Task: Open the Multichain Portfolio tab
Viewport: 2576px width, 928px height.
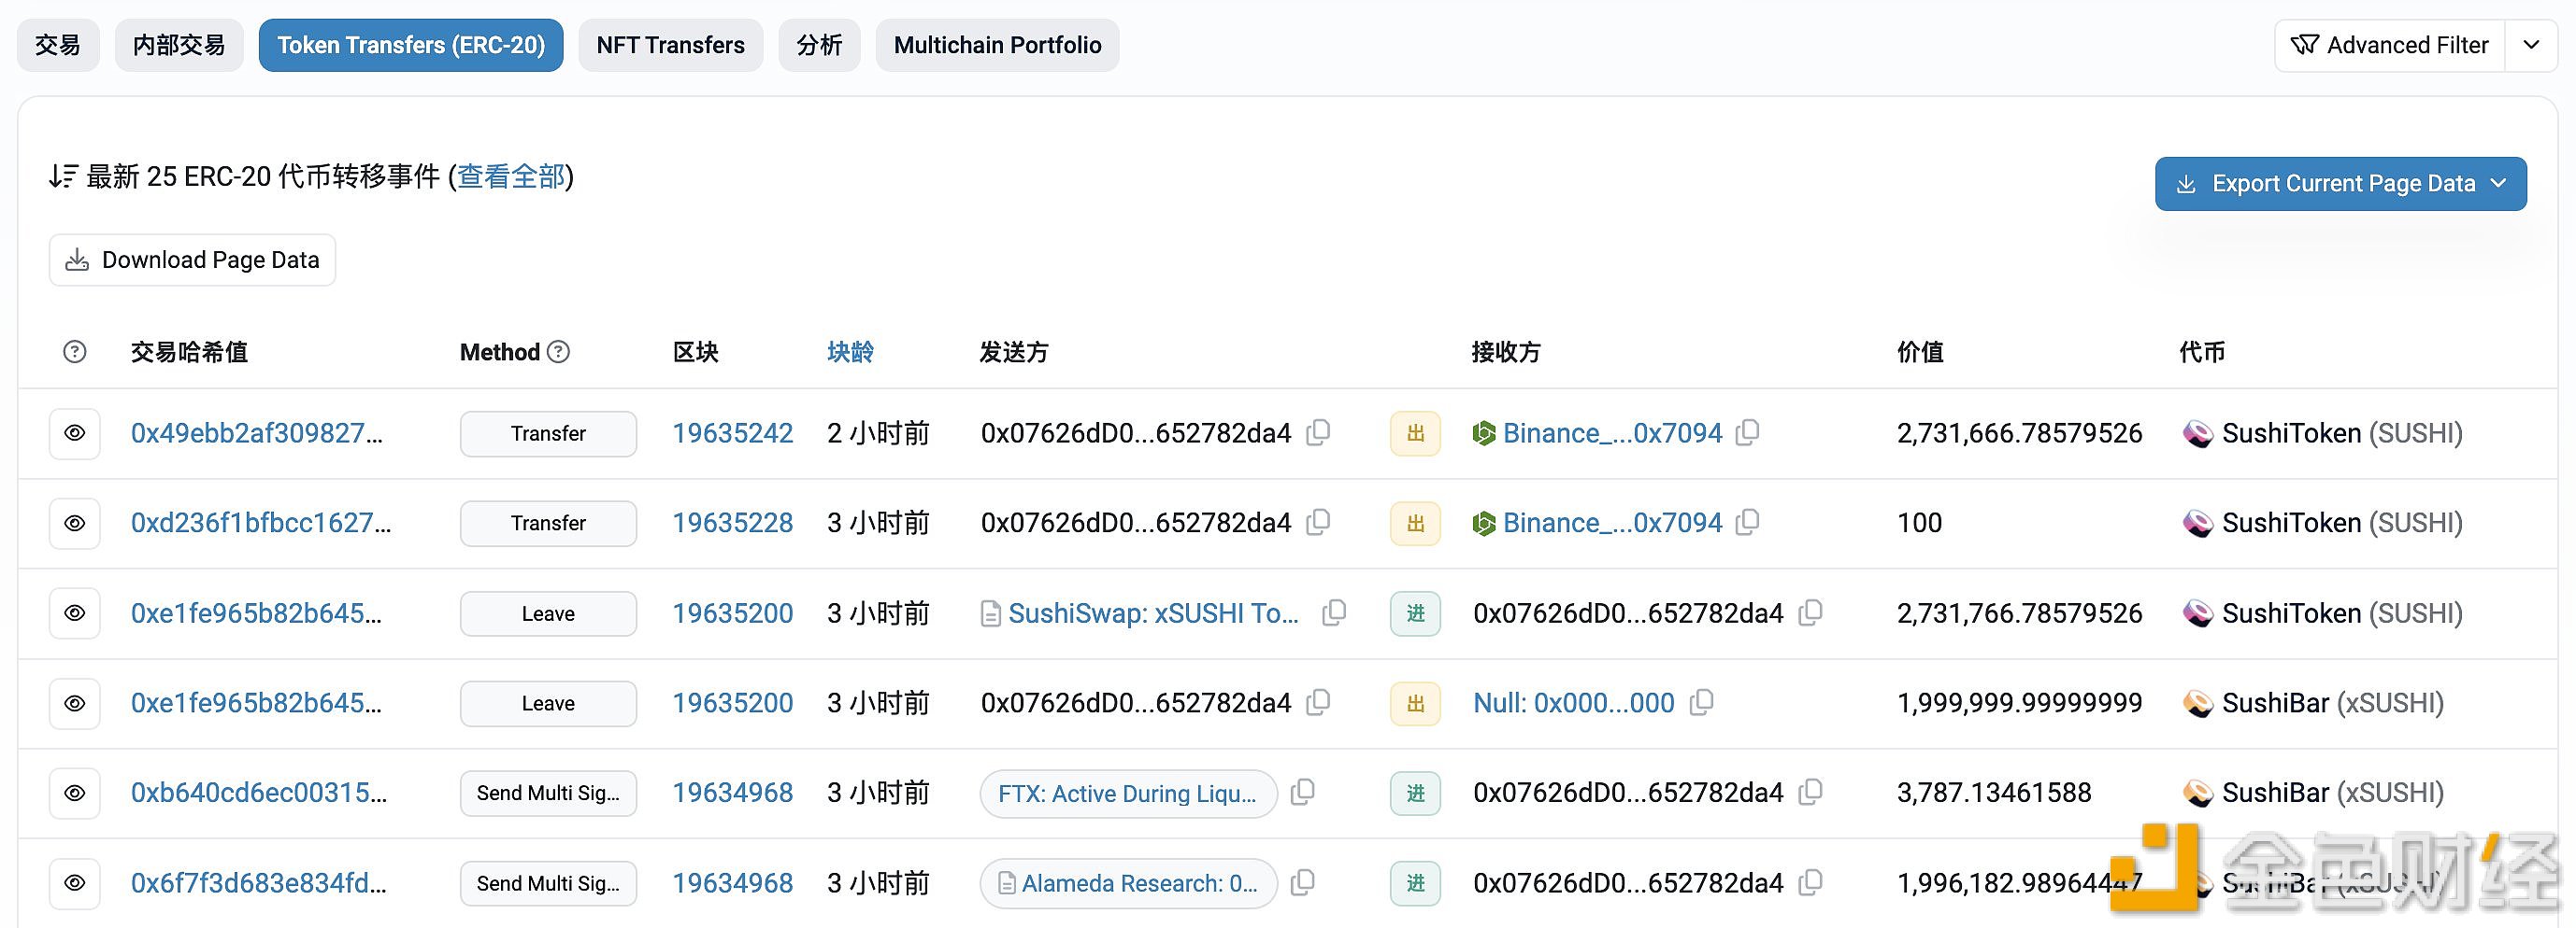Action: point(998,45)
